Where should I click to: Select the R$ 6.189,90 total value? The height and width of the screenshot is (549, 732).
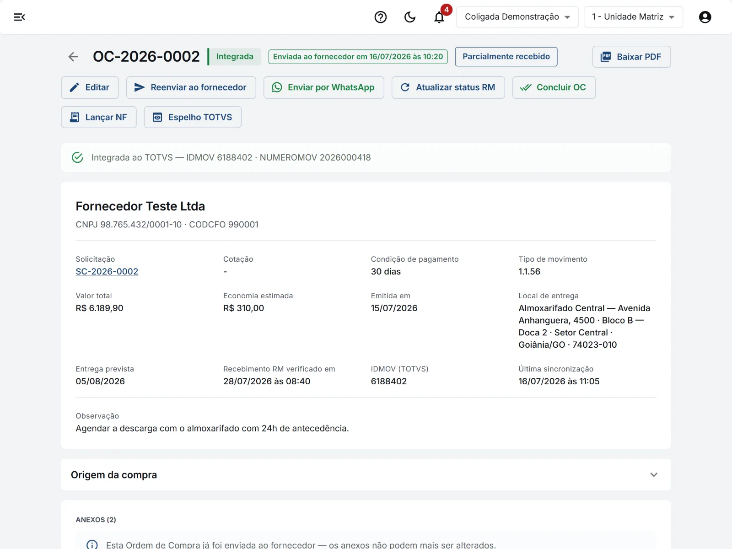point(99,308)
